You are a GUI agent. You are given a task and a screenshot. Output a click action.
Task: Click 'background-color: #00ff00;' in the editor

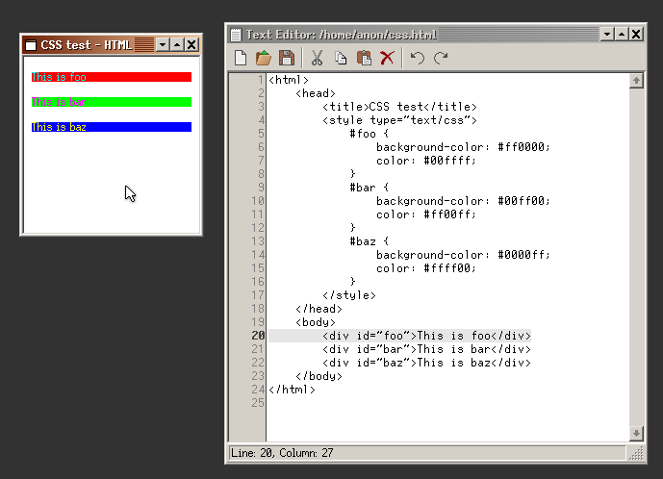tap(463, 201)
